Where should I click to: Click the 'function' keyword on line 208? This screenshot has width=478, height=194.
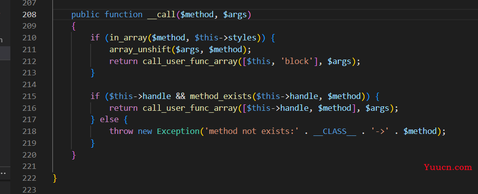(x=123, y=15)
